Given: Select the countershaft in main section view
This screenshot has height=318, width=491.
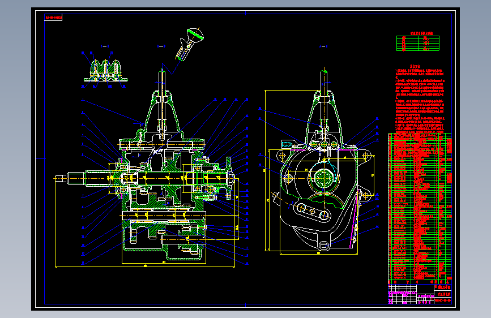Looking at the screenshot, I should [x=164, y=214].
